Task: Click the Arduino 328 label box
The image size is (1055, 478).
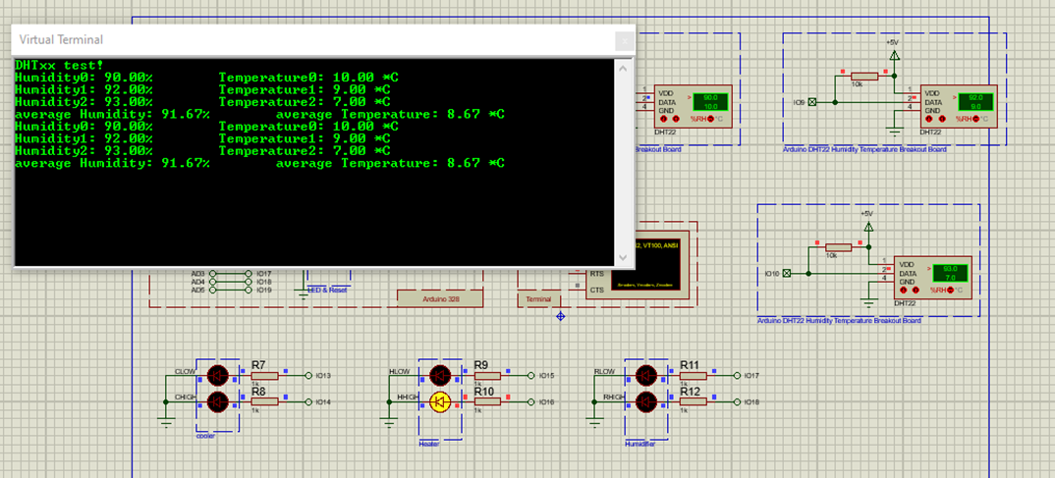Action: coord(441,298)
